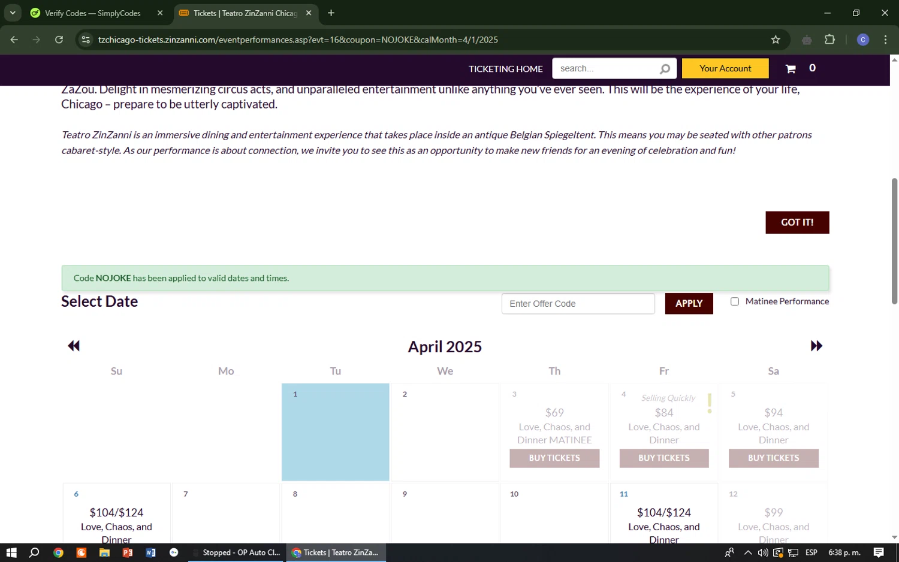The width and height of the screenshot is (899, 562).
Task: Open a new browser tab with plus icon
Action: pyautogui.click(x=331, y=13)
